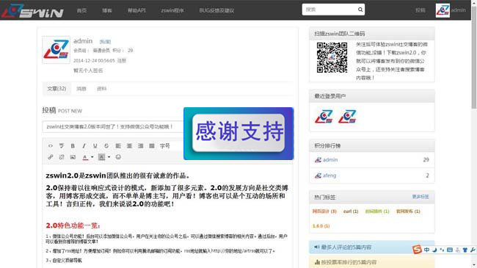477x268 pixels.
Task: Justify text alignment
Action: 152,146
